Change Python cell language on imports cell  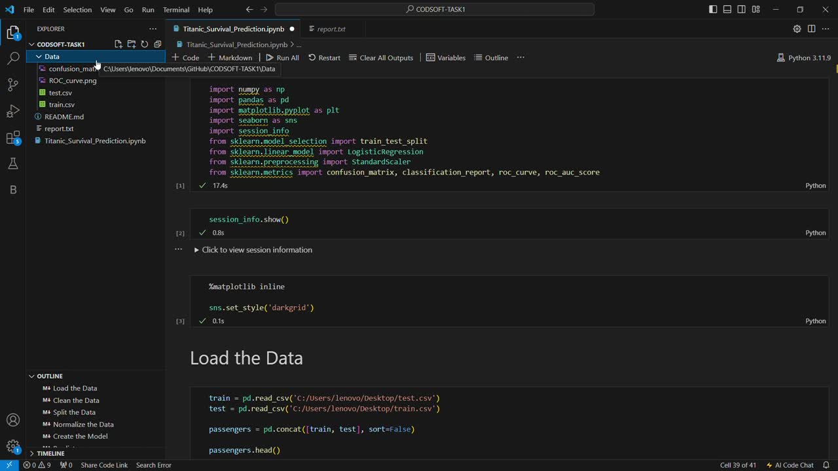tap(815, 186)
